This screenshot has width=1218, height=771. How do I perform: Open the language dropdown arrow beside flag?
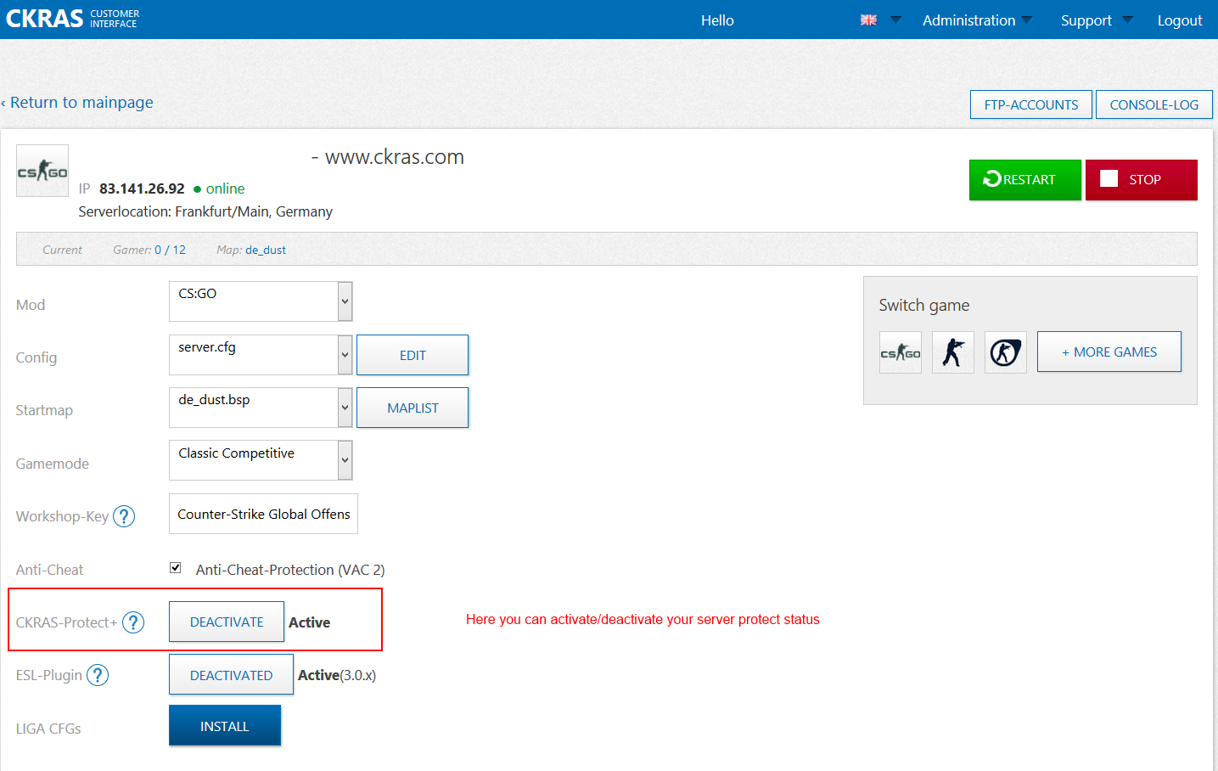(x=895, y=20)
